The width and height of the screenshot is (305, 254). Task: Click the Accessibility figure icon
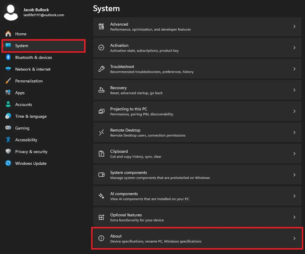pyautogui.click(x=8, y=140)
